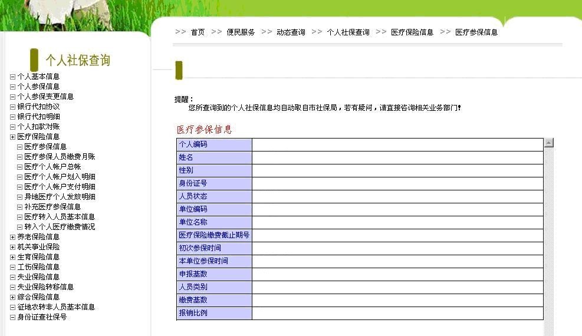Go to 医疗参保信息 in the breadcrumb
Screen dimensions: 582x336
pos(476,32)
